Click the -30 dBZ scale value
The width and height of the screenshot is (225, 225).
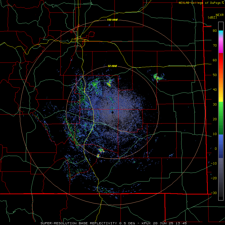point(214,193)
